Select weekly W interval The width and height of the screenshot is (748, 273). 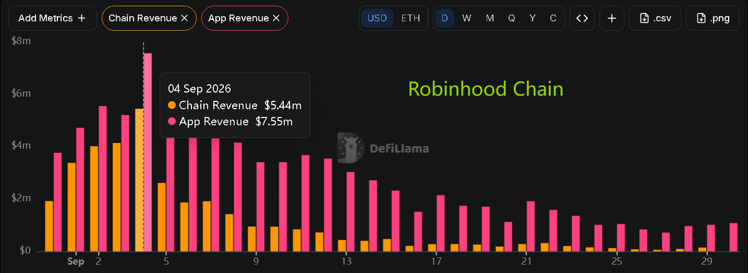click(467, 18)
